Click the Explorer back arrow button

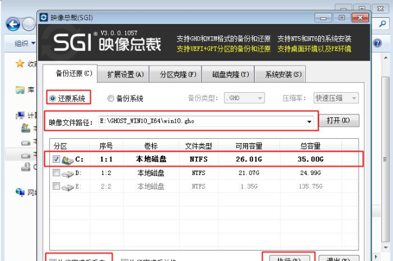tap(12, 25)
